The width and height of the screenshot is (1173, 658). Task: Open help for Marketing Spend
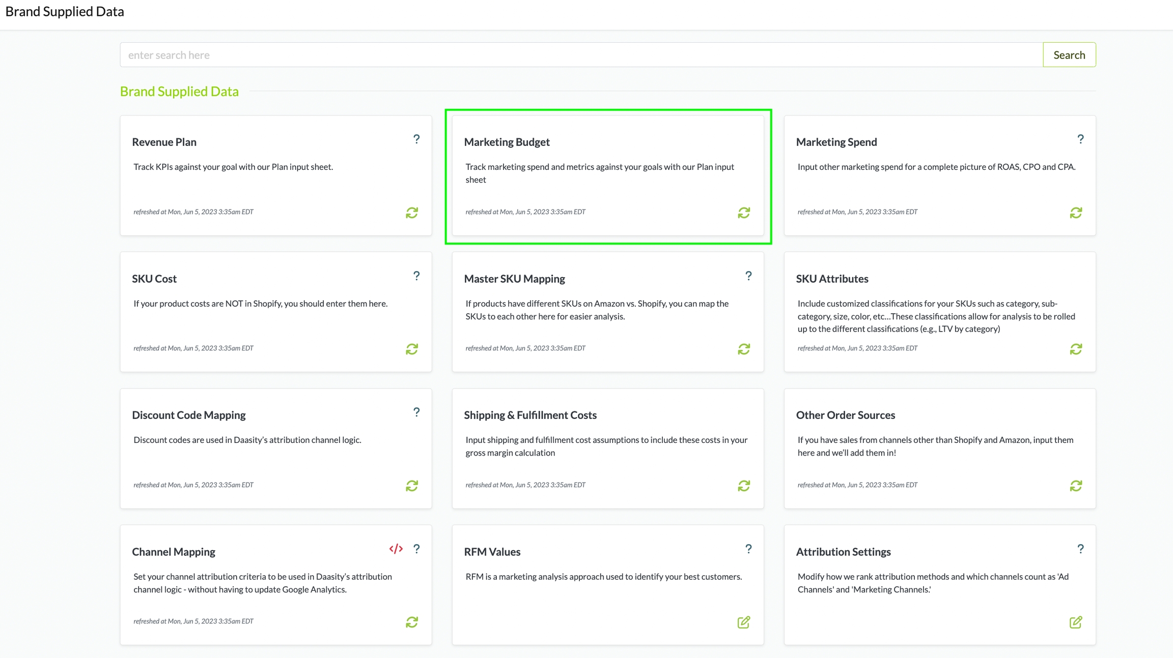(x=1080, y=139)
